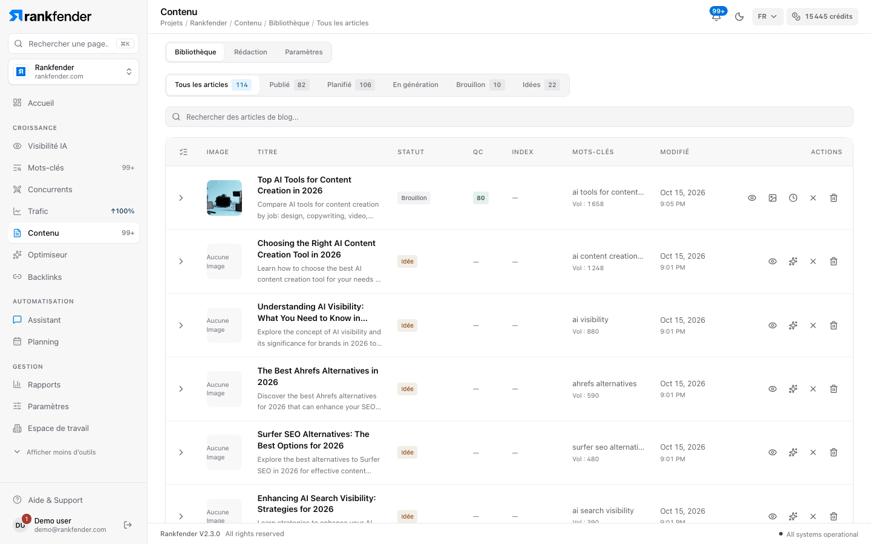Expand 'The Best Ahrefs Alternatives' row
The height and width of the screenshot is (544, 871).
181,389
